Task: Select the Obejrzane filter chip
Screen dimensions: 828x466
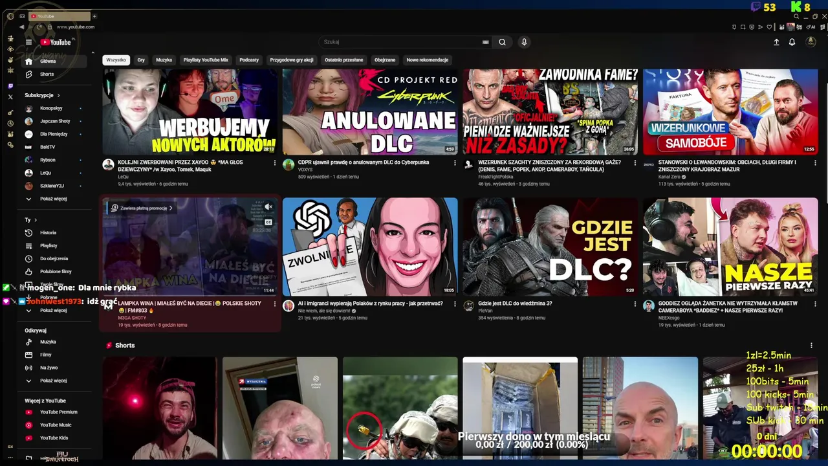Action: (385, 60)
